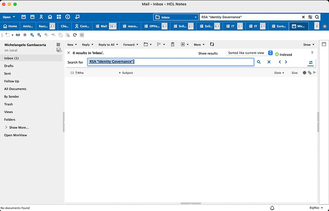This screenshot has width=329, height=211.
Task: Click the trash icon in mail toolbar
Action: (x=172, y=44)
